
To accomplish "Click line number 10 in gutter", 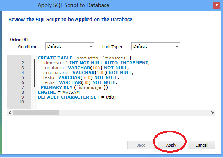I will pos(21,102).
